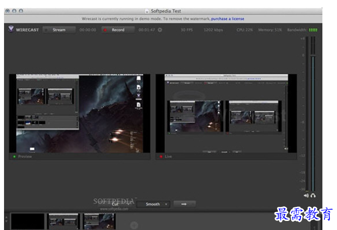Click the Go arrow transition button
Viewport: 337px width, 230px height.
pos(184,204)
